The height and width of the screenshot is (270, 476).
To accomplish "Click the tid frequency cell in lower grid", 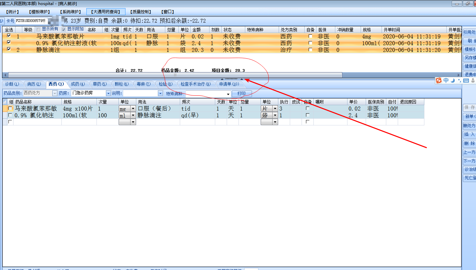I will point(197,109).
